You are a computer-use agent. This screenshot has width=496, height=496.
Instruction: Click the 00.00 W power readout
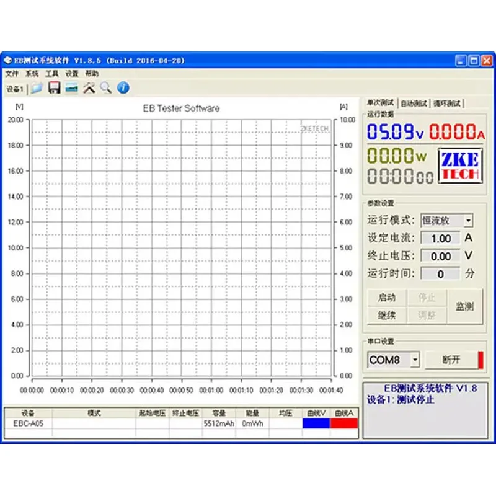point(397,156)
